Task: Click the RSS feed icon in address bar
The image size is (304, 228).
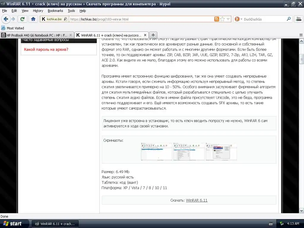Action: pyautogui.click(x=216, y=19)
